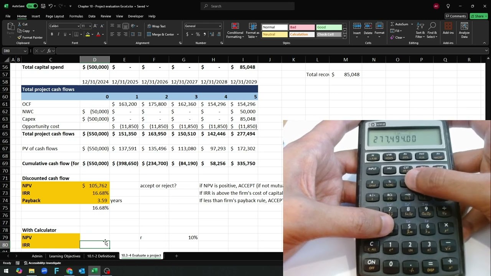Click the Redo arrow icon
This screenshot has width=491, height=276.
coord(61,6)
